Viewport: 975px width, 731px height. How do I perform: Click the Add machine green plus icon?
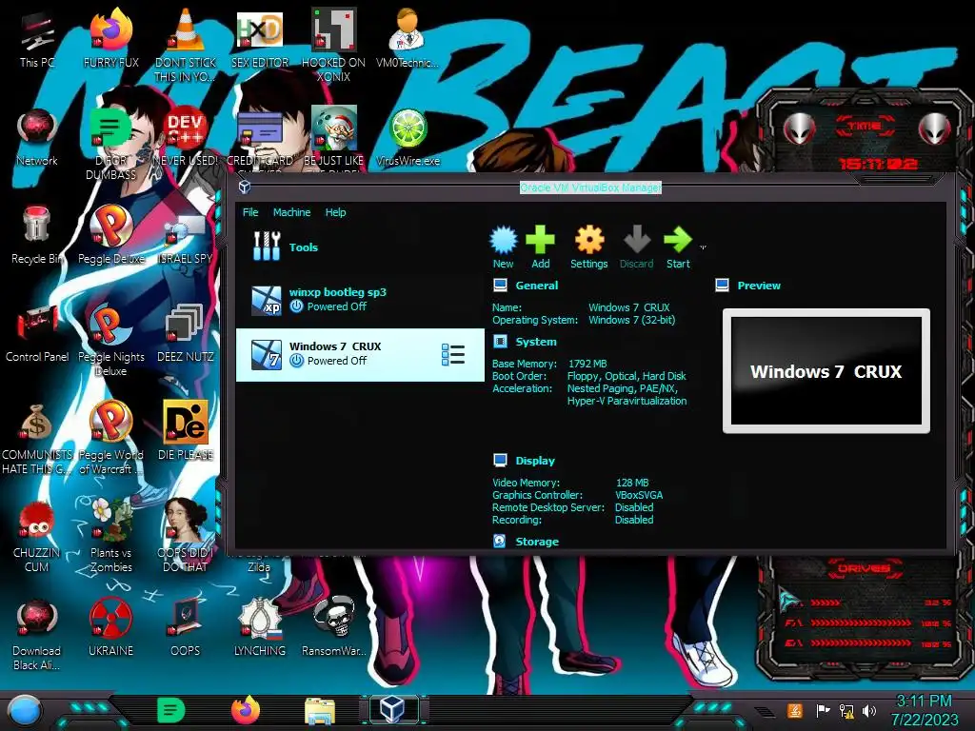click(540, 240)
